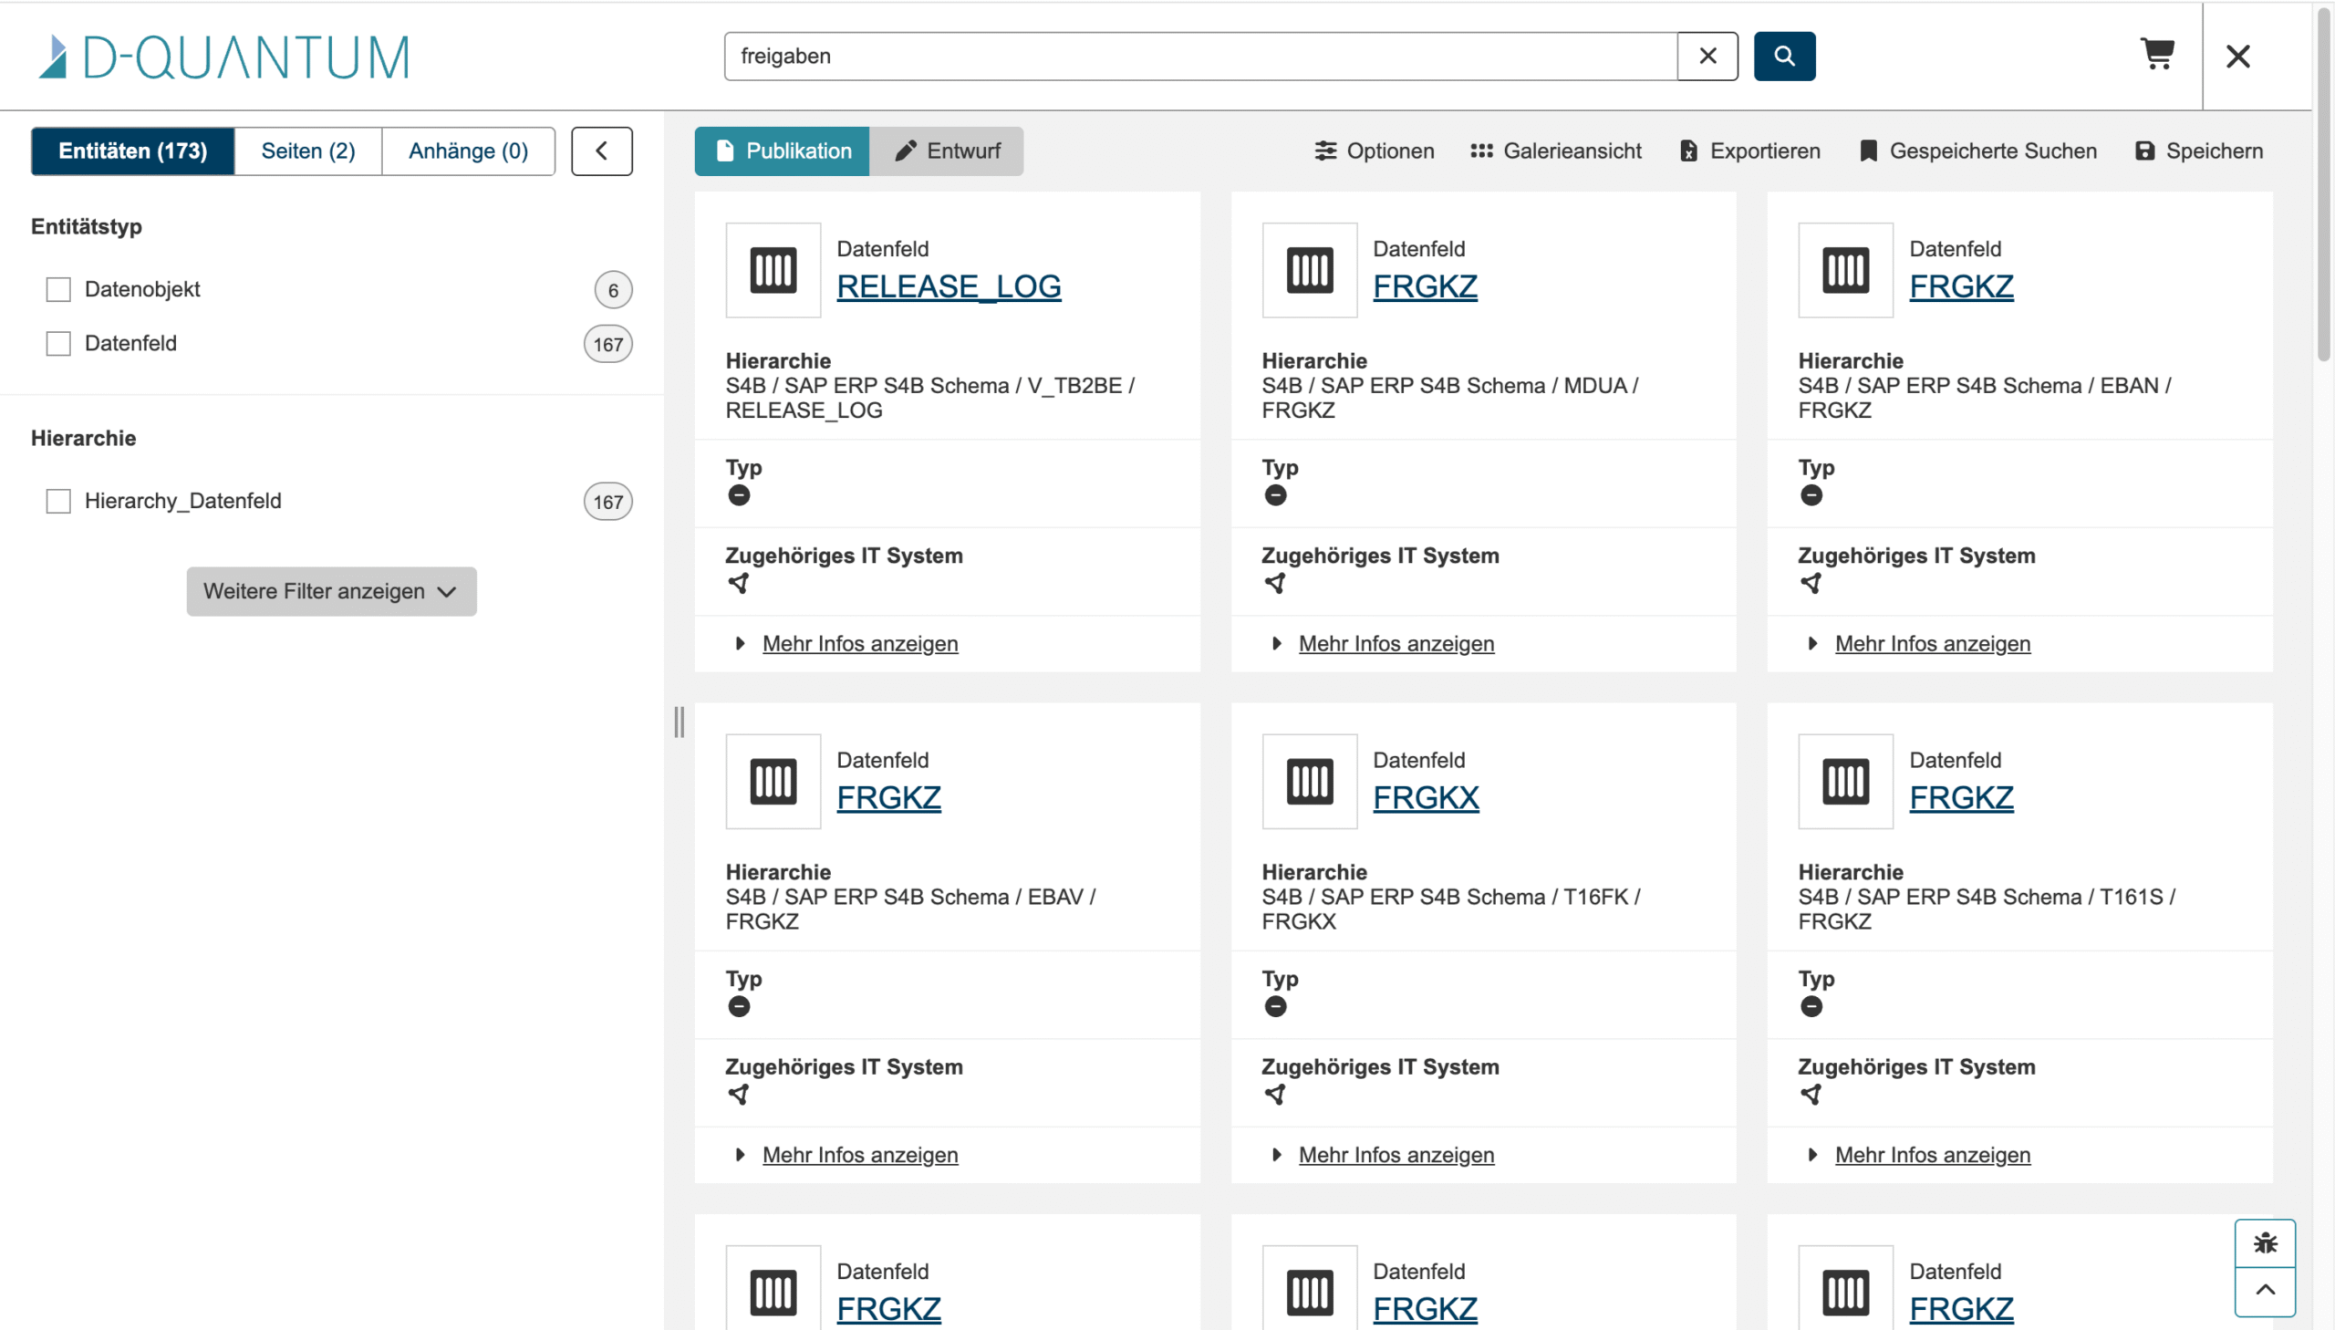Click the bug report icon
This screenshot has height=1330, width=2335.
point(2265,1242)
